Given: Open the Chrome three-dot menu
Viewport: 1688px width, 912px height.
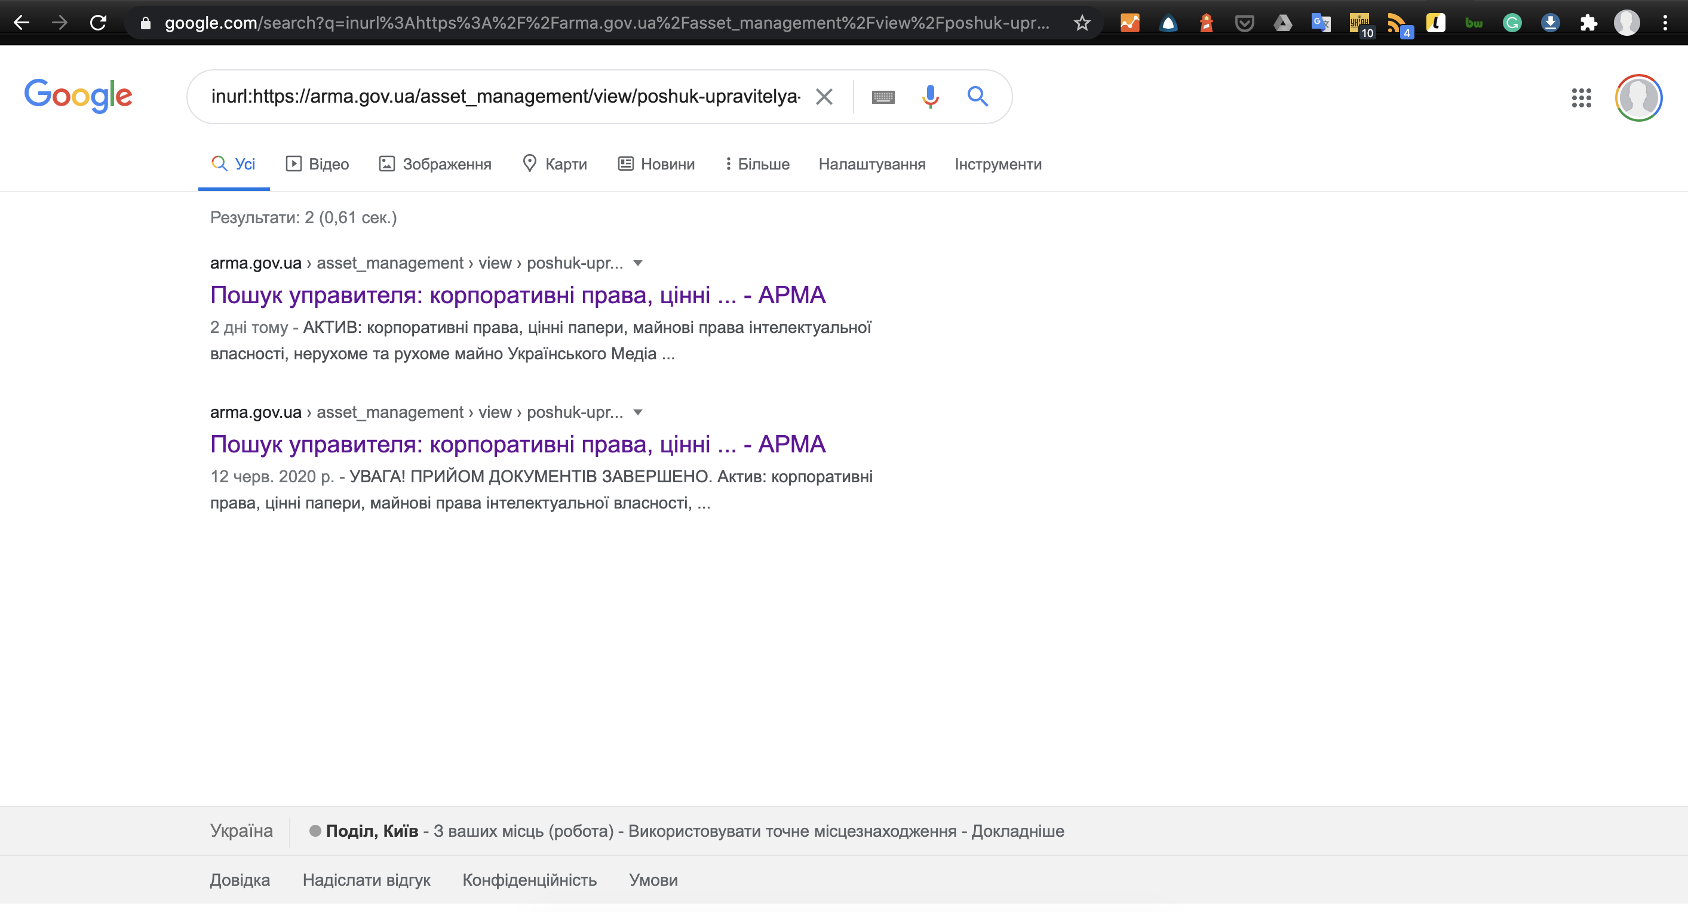Looking at the screenshot, I should coord(1665,23).
